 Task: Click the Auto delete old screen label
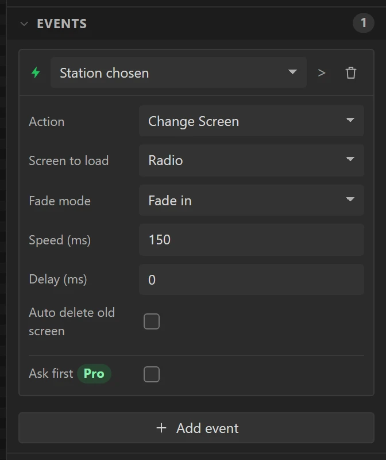tap(72, 321)
